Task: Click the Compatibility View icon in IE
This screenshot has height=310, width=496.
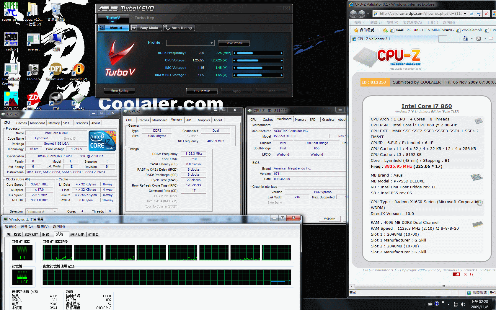Action: [x=471, y=14]
